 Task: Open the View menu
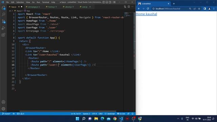coord(28,2)
